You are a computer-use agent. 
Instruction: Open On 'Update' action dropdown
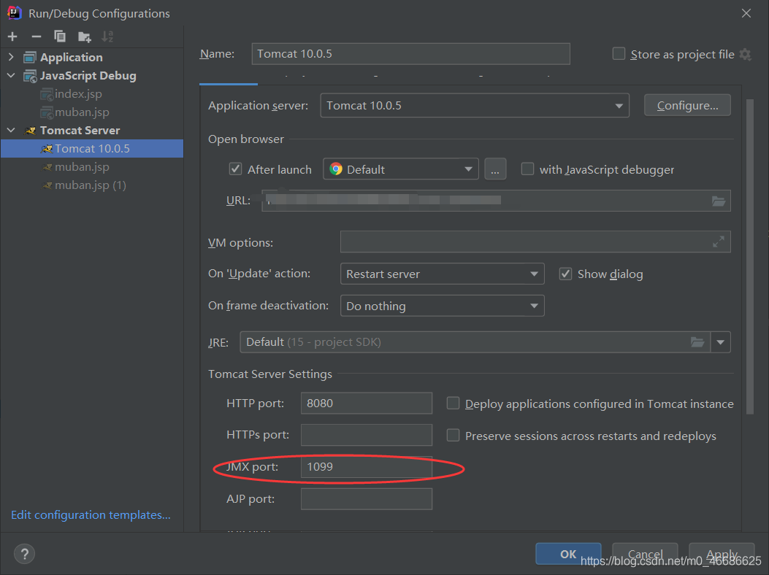(x=443, y=274)
